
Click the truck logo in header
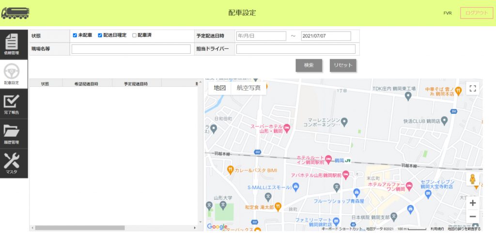click(x=15, y=13)
